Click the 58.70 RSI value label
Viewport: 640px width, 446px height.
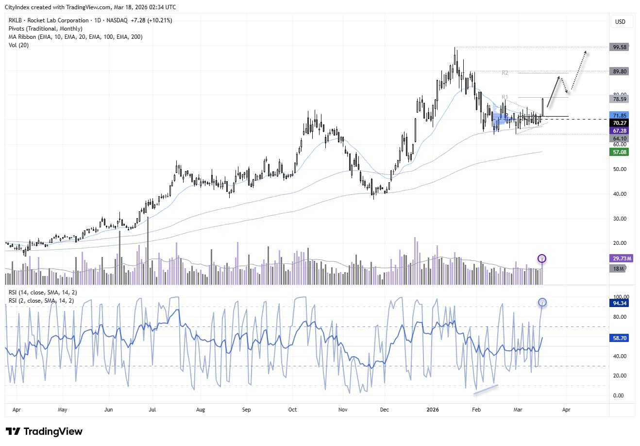[619, 338]
